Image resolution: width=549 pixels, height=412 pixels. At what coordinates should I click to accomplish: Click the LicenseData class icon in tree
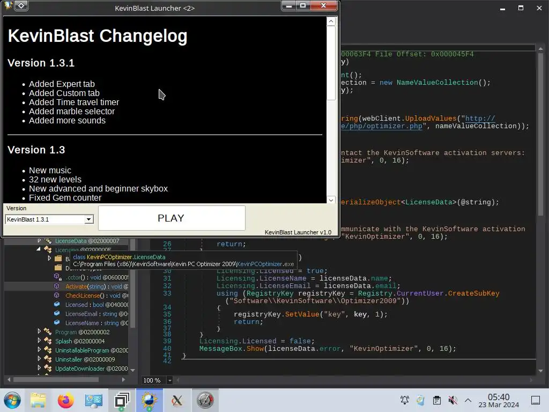48,241
